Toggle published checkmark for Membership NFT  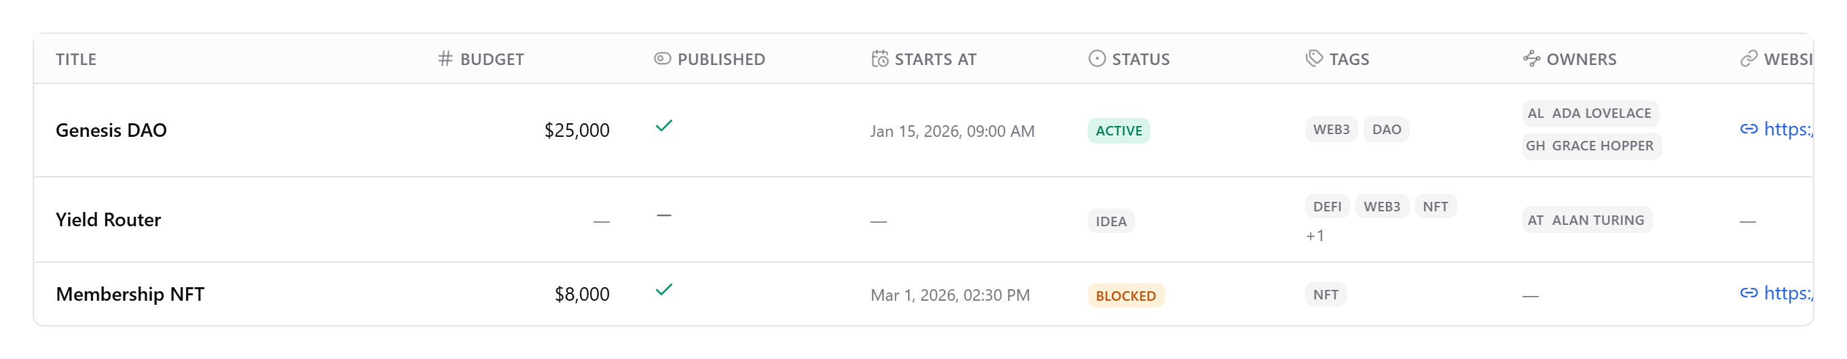coord(663,290)
